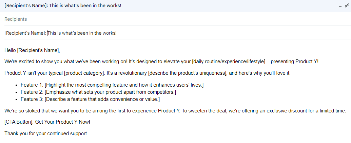Screen dimensions: 351x143
Task: Place cursor in the Hello greeting line
Action: (32, 51)
